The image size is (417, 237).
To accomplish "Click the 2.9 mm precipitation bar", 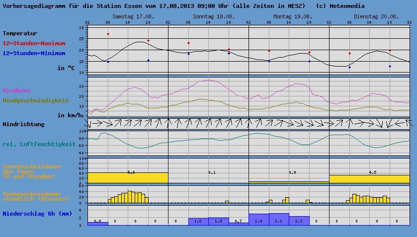I will coord(258,220).
